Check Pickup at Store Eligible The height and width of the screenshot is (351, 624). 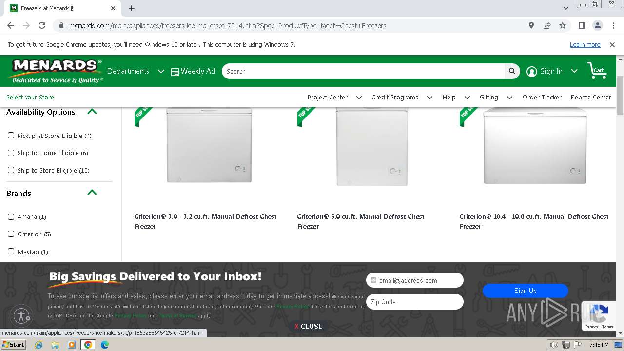(11, 136)
